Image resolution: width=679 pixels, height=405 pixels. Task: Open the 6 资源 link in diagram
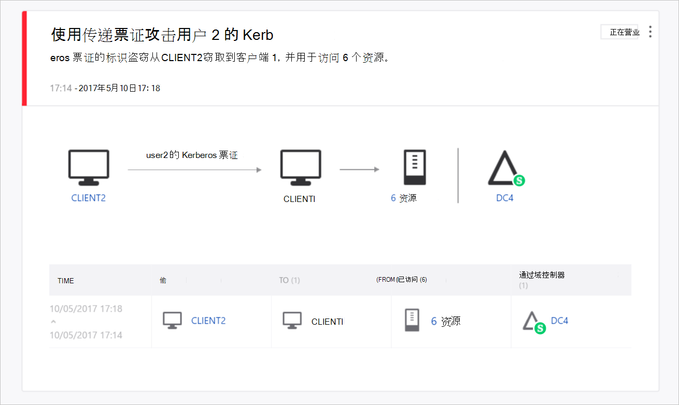click(x=403, y=198)
